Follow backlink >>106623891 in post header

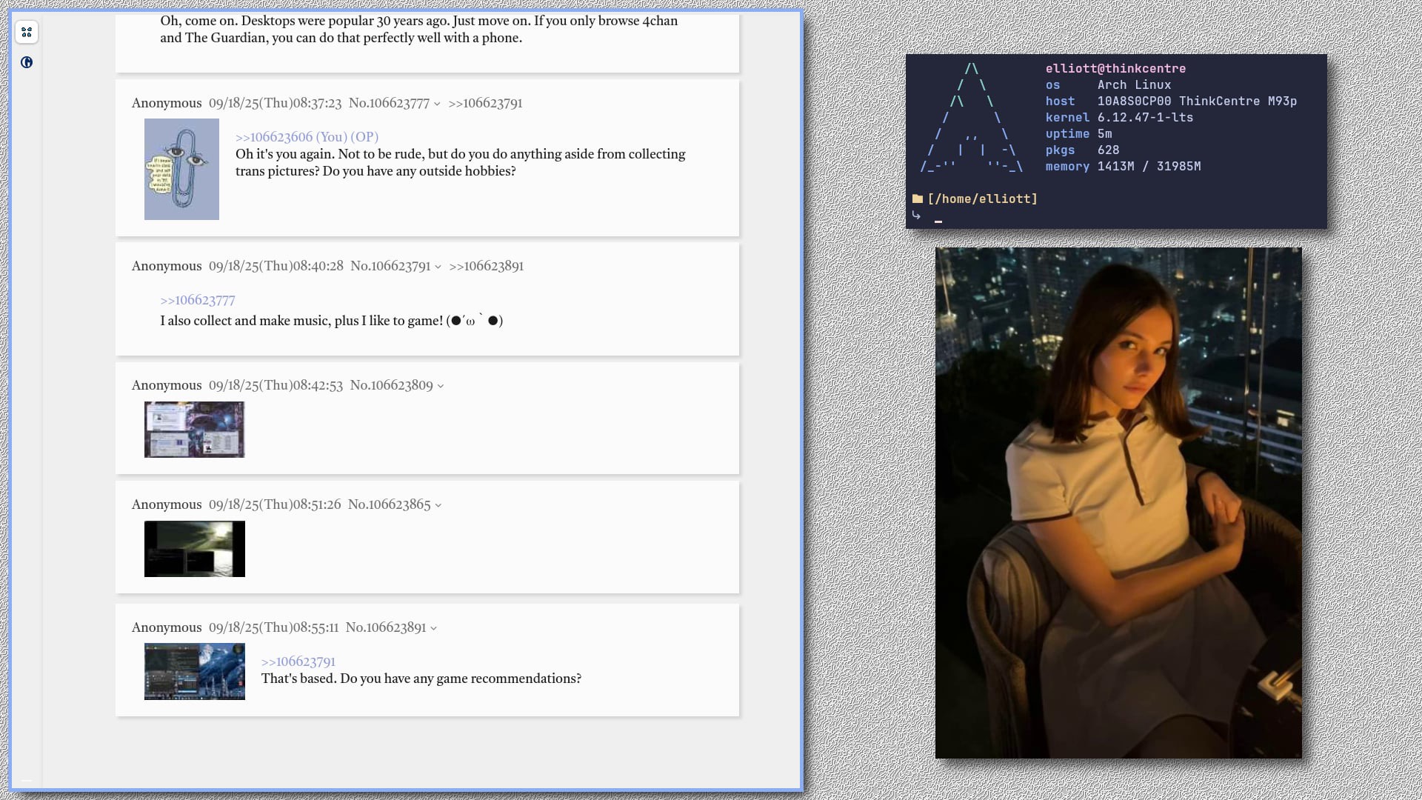click(487, 266)
